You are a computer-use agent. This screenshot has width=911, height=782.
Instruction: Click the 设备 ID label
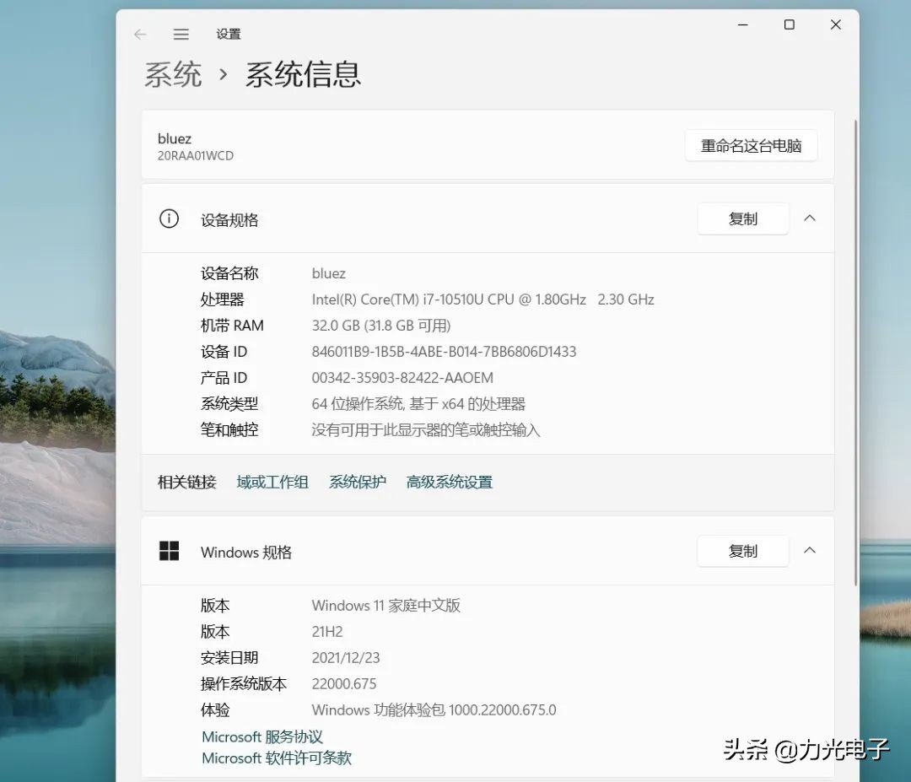(x=224, y=352)
